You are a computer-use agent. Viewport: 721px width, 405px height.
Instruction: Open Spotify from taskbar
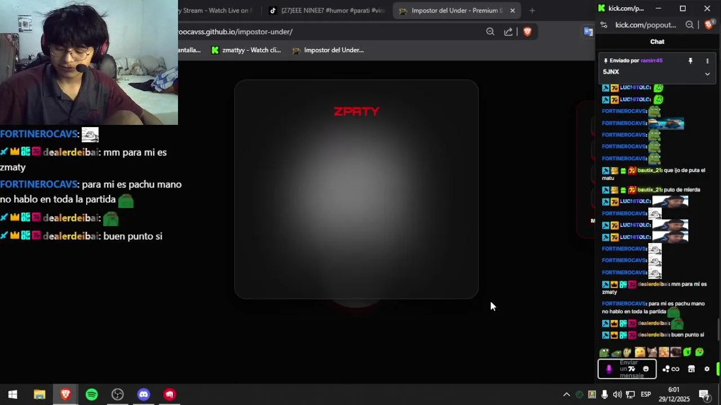(91, 394)
